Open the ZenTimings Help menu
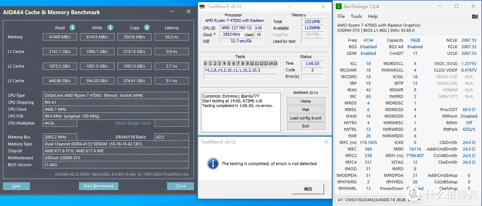The width and height of the screenshot is (482, 206). [x=373, y=16]
